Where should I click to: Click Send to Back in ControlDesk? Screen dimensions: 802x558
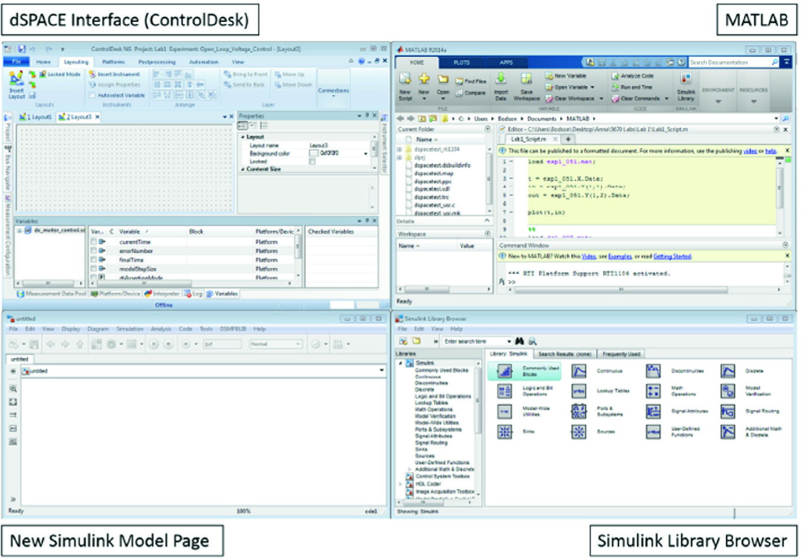(x=244, y=85)
